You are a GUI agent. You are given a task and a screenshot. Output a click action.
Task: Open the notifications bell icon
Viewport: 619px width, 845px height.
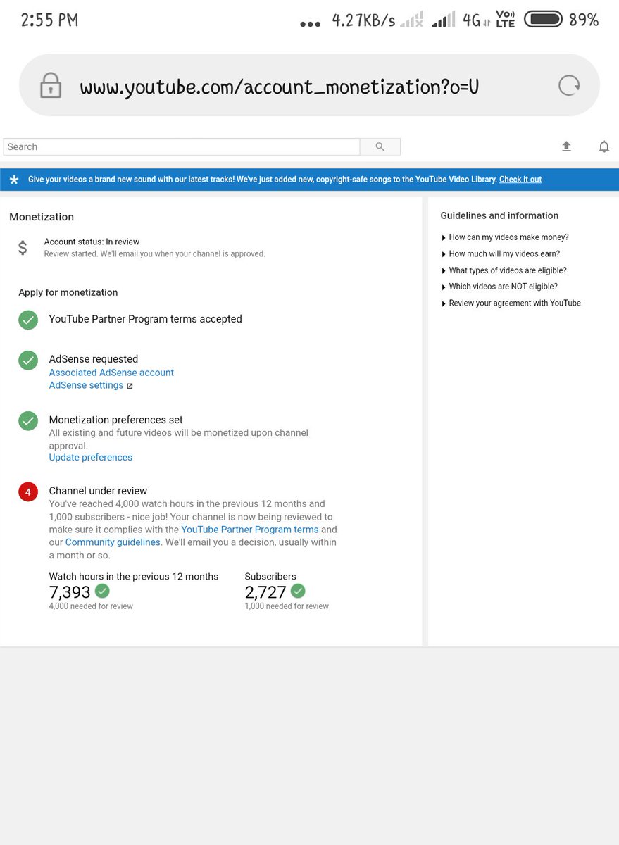604,146
